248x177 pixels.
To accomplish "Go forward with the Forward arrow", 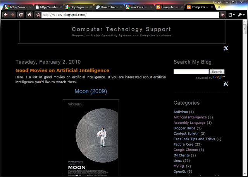I will click(x=12, y=15).
